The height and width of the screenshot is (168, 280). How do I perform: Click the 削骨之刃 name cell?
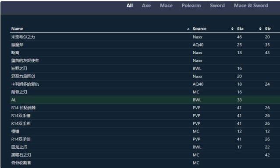19,92
